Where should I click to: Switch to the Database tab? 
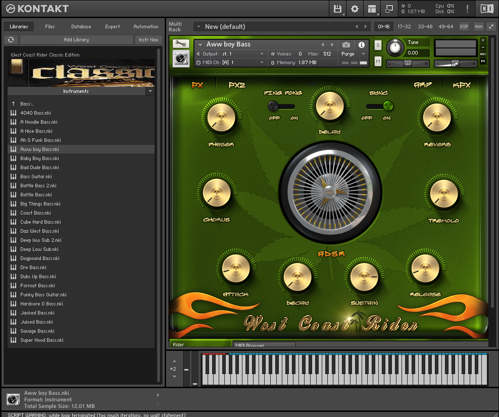81,27
